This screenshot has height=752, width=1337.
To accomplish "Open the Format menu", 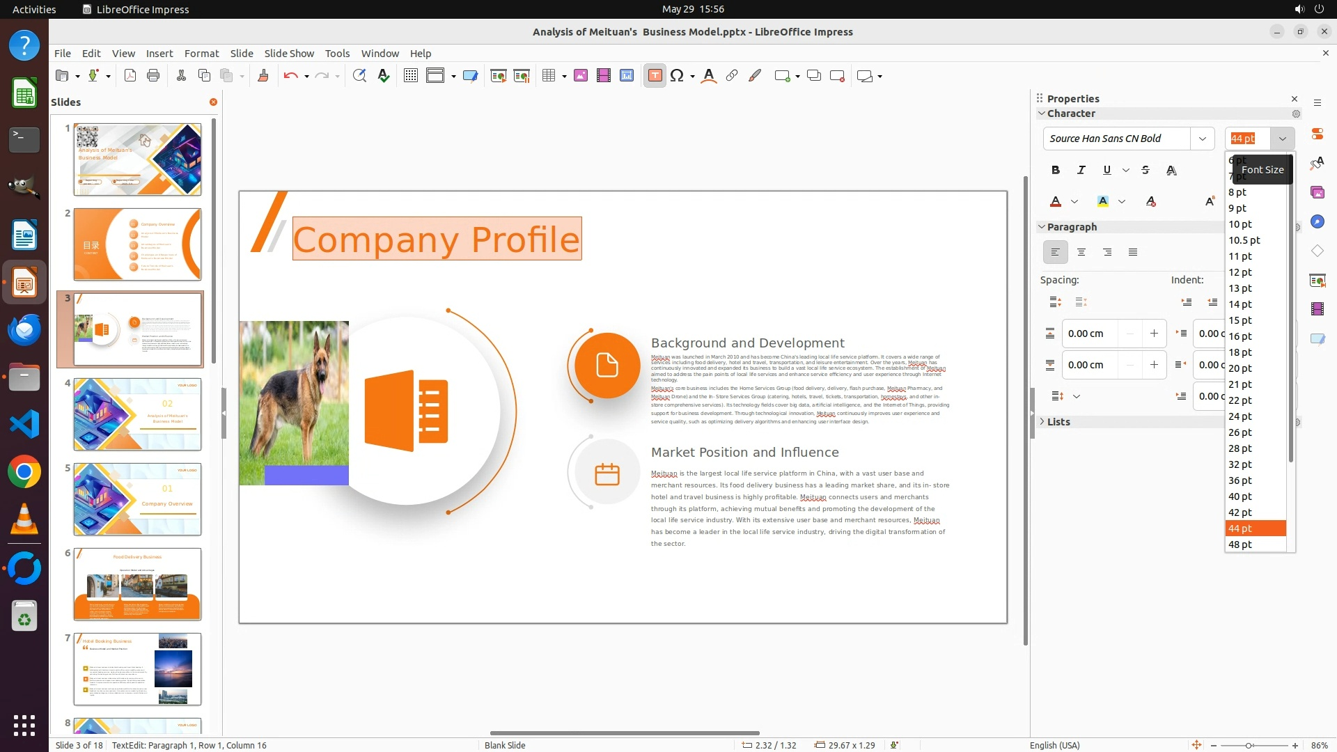I will point(201,53).
